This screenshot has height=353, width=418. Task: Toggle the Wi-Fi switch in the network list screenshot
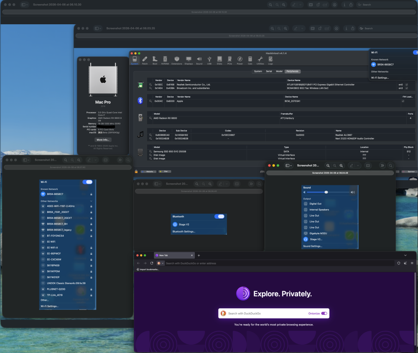tap(87, 182)
